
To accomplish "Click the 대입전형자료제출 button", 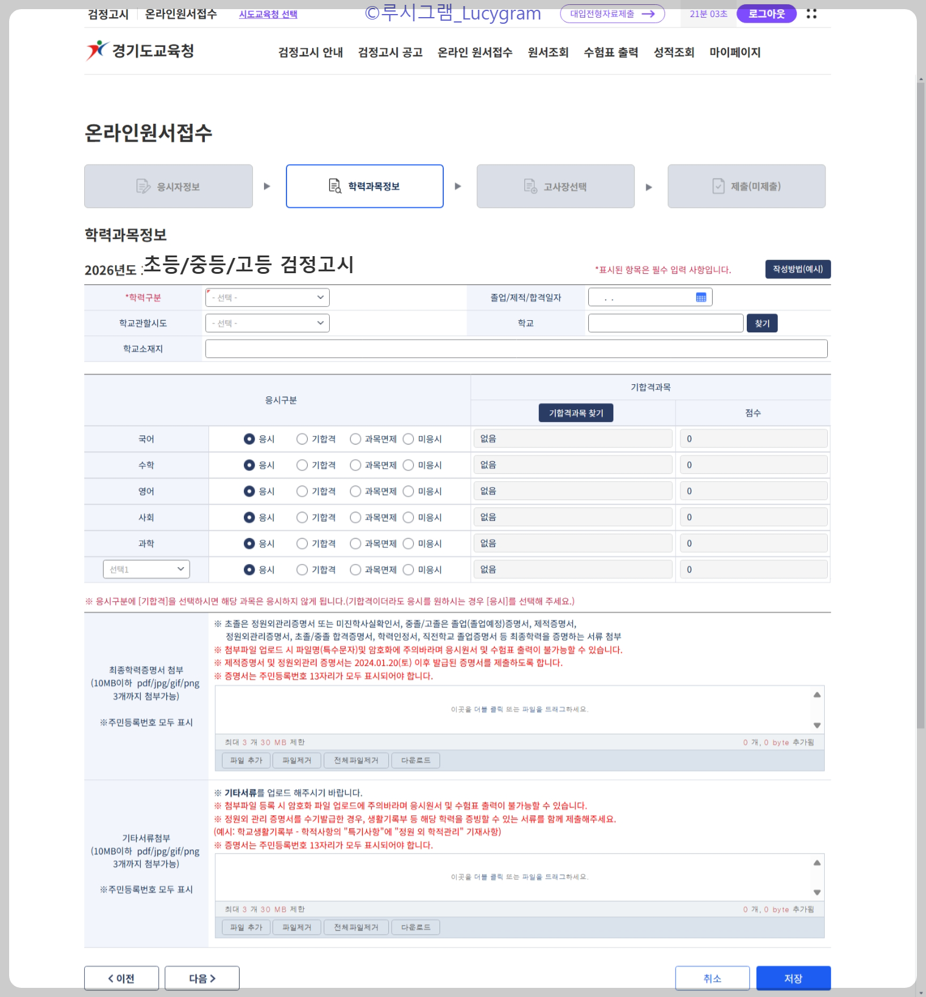I will (x=612, y=13).
